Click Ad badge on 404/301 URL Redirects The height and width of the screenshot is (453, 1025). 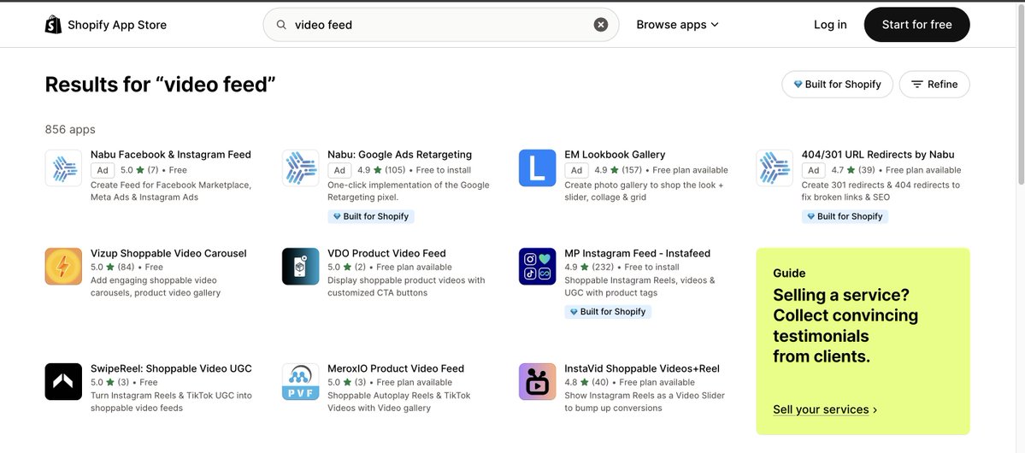click(813, 171)
